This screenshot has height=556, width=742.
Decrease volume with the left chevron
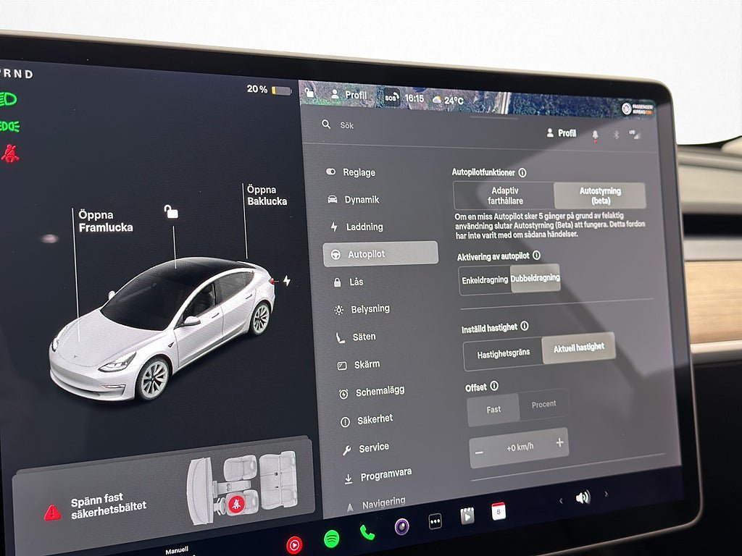(561, 501)
